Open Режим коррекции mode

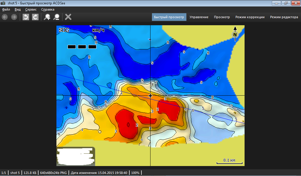pyautogui.click(x=250, y=17)
